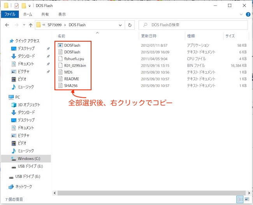Unpin デスクトップ using its pin icon

click(x=48, y=49)
